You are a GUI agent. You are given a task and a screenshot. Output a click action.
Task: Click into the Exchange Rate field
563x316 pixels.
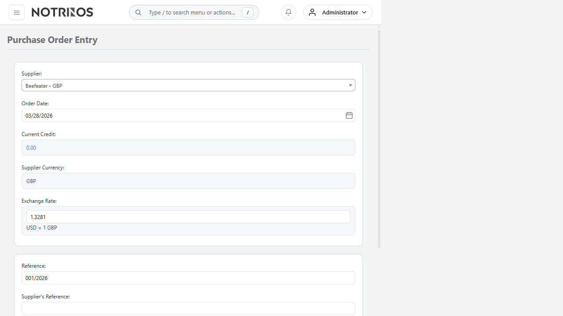point(188,217)
